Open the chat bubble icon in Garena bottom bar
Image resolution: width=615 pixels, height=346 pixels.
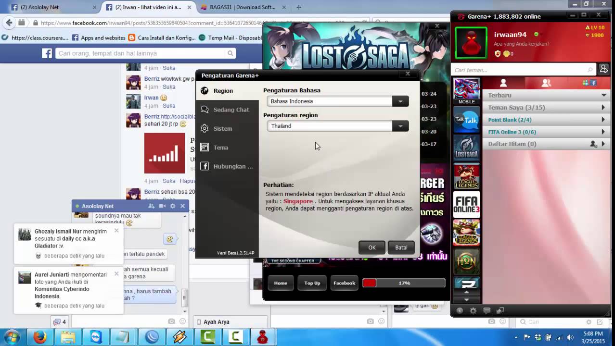(487, 311)
